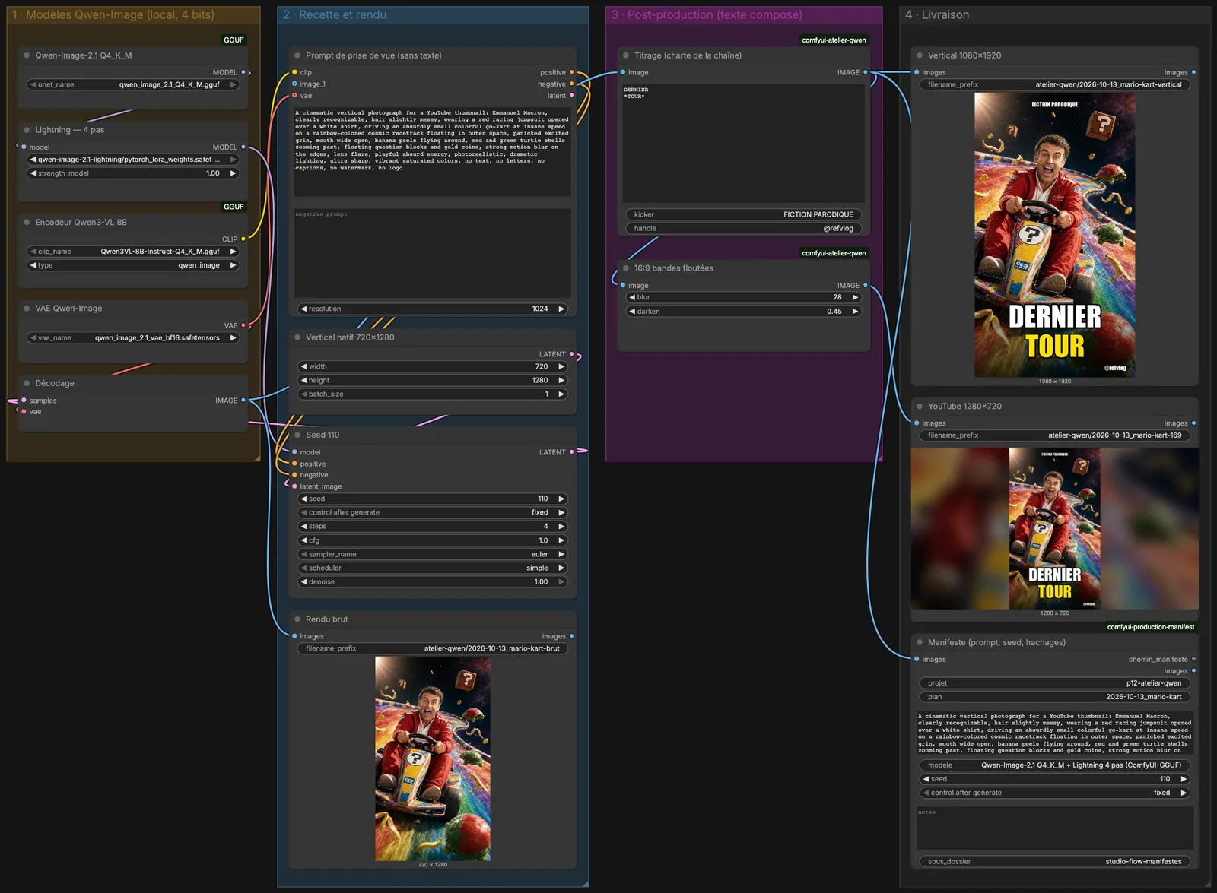
Task: Select the group title Post-production (texte composé)
Action: pos(707,15)
